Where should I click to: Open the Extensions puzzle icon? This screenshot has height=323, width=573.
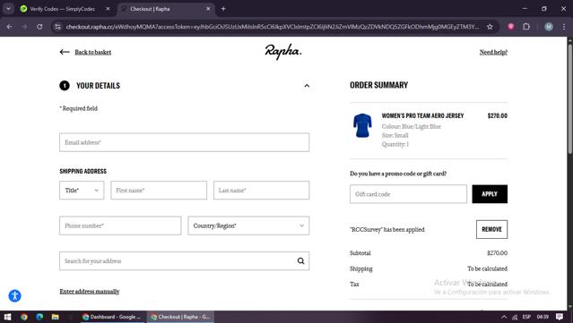(x=526, y=26)
